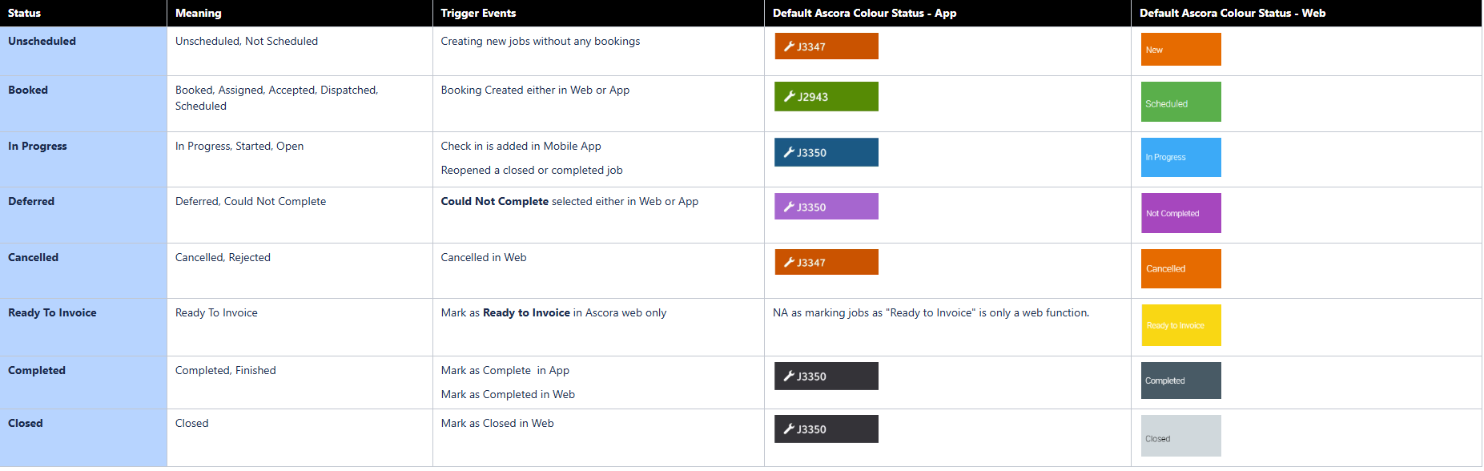Click the wrench icon on green J2943 badge

(789, 97)
